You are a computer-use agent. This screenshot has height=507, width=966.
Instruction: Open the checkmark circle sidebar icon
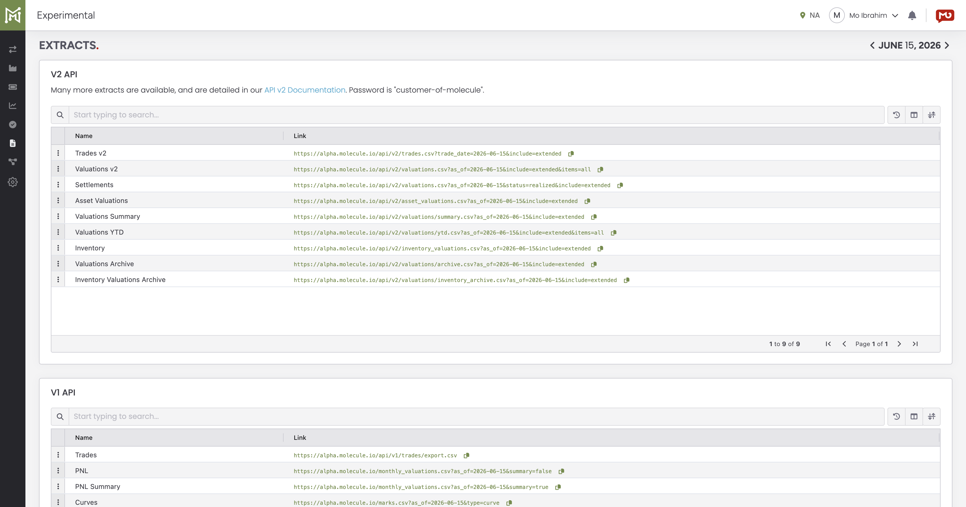[x=13, y=124]
